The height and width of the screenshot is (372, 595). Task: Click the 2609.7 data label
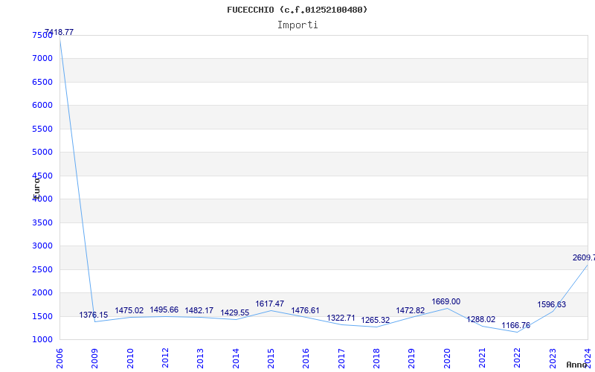click(x=584, y=257)
